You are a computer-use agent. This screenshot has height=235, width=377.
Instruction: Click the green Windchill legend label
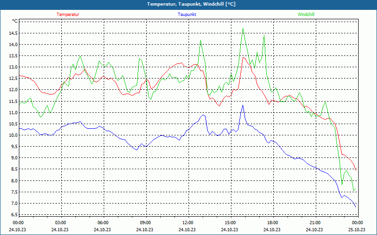pyautogui.click(x=306, y=15)
